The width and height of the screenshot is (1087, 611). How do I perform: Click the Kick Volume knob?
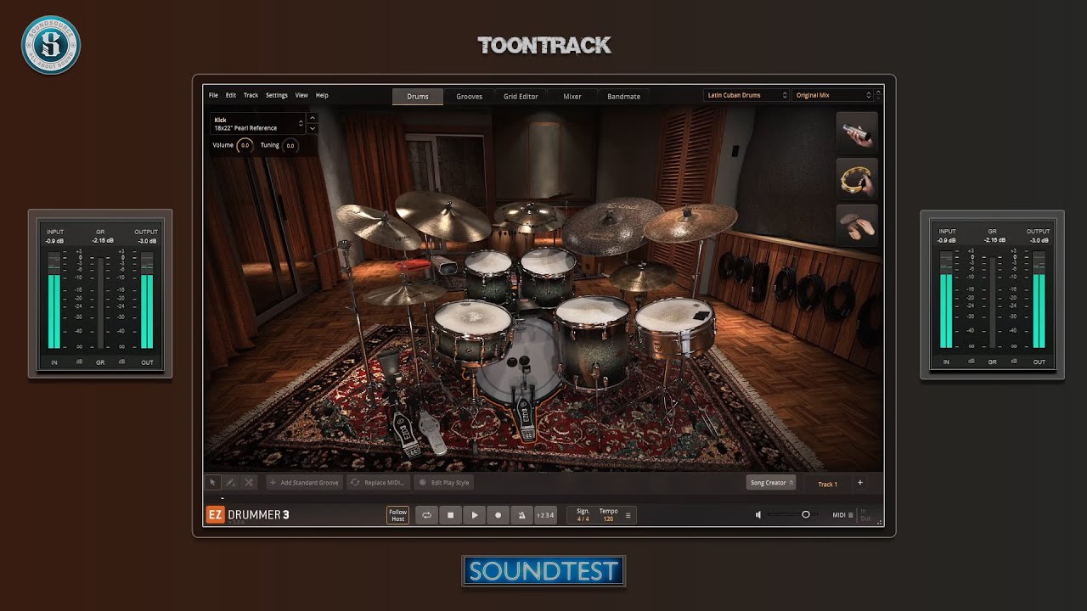245,146
